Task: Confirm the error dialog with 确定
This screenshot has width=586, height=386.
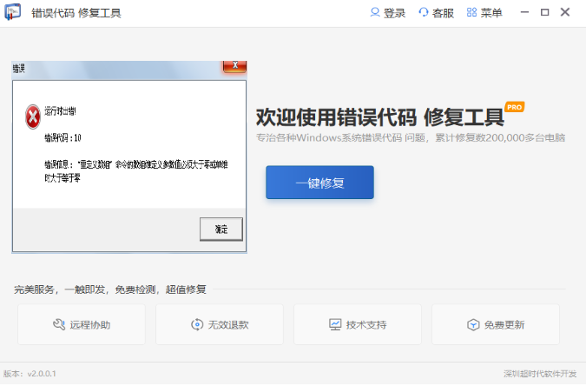Action: 221,230
